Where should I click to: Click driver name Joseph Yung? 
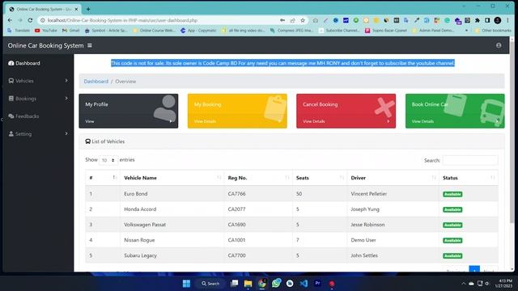click(365, 209)
